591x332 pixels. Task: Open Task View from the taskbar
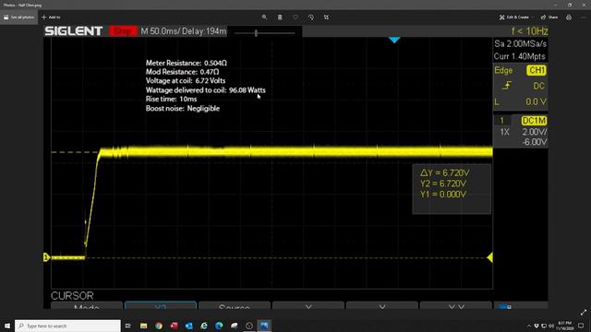point(128,326)
